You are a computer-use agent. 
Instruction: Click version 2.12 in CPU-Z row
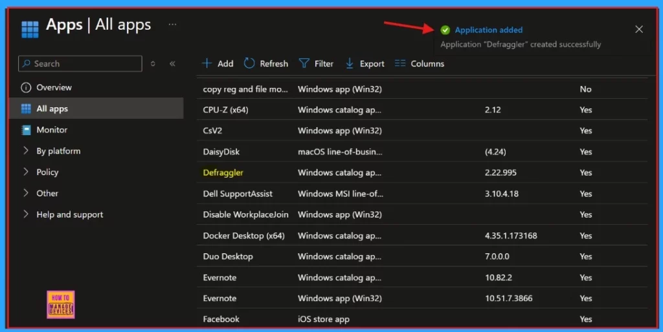[x=493, y=110]
